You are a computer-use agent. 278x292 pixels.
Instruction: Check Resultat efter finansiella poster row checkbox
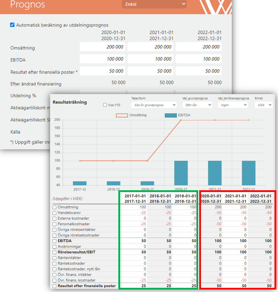54,286
